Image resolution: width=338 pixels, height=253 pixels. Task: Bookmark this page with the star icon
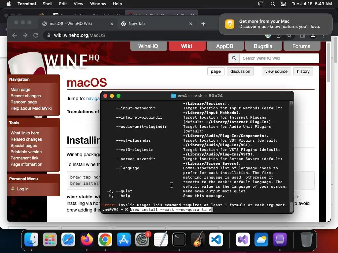click(289, 36)
